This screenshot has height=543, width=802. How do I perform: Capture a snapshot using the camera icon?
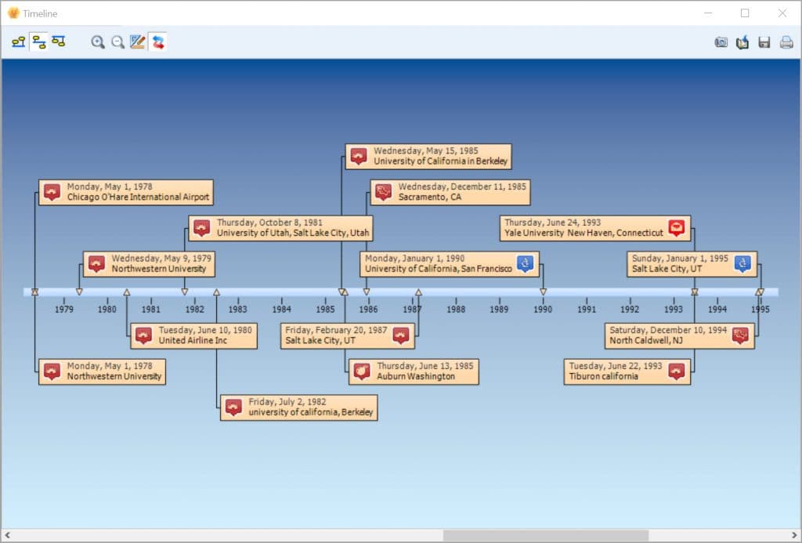pyautogui.click(x=721, y=42)
